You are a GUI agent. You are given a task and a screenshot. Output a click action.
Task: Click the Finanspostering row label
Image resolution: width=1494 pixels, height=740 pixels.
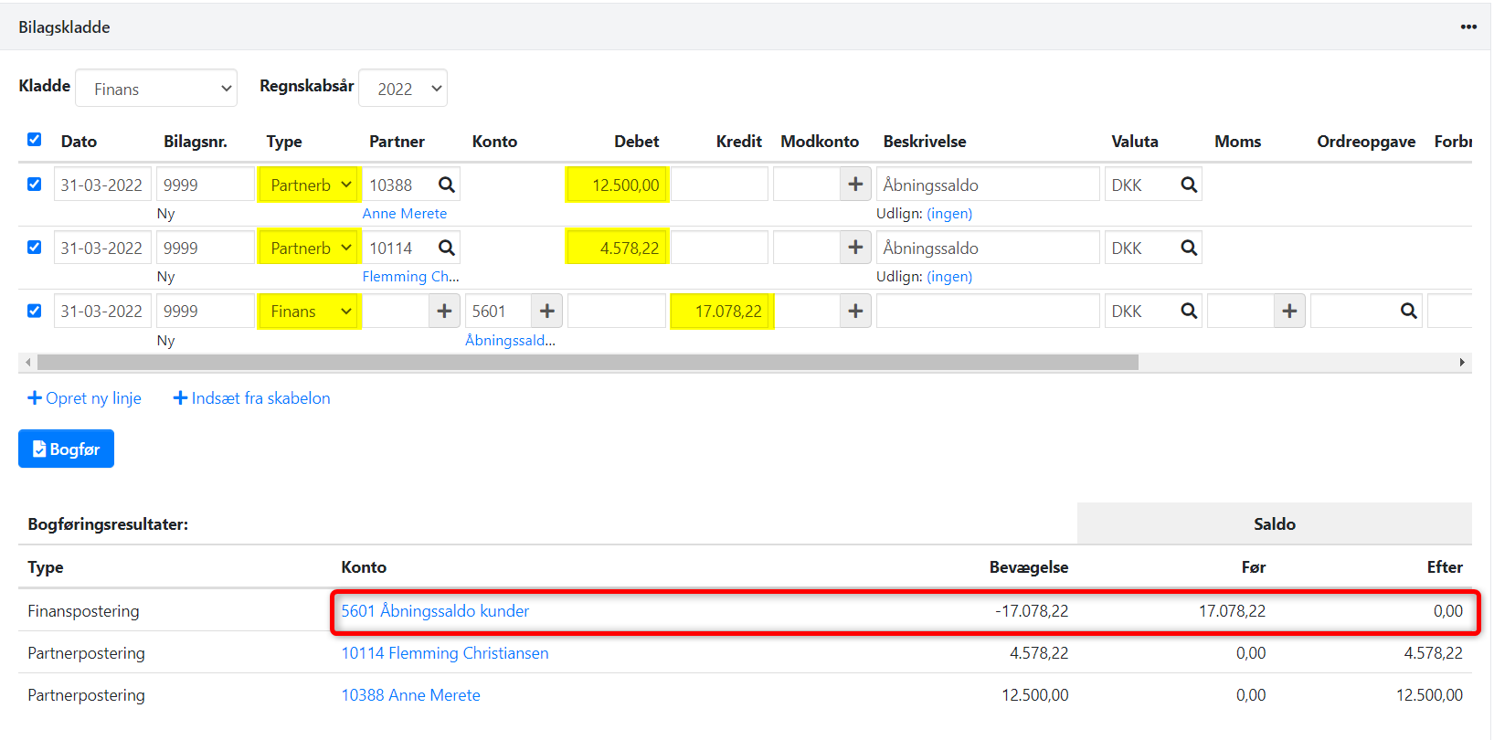pos(83,611)
